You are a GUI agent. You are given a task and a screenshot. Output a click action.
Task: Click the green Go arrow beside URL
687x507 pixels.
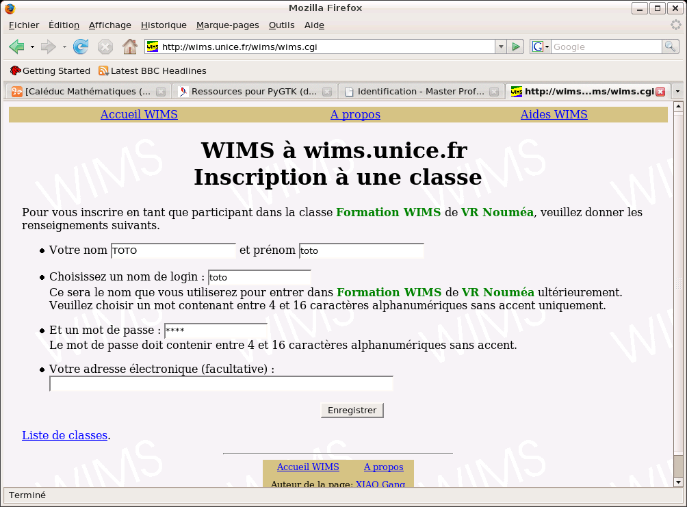tap(516, 47)
